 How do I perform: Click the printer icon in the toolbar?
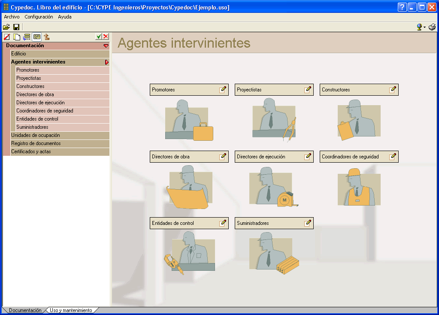(x=432, y=27)
